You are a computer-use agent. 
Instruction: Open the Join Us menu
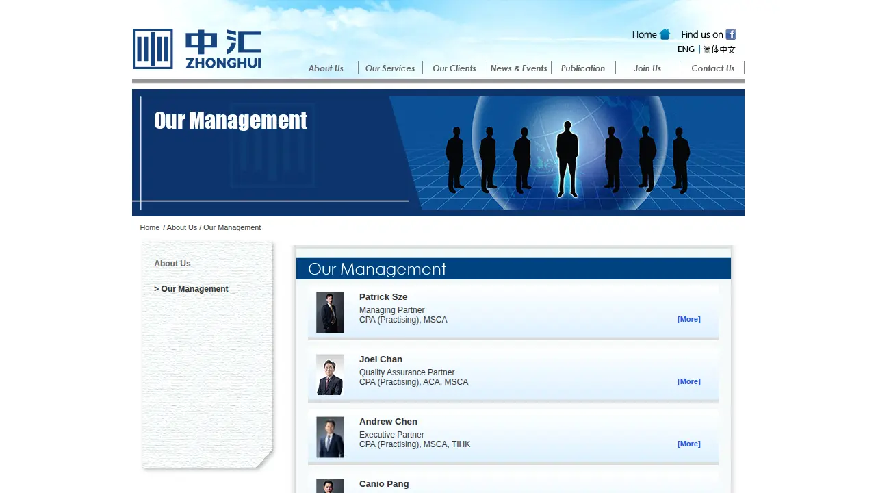click(647, 68)
